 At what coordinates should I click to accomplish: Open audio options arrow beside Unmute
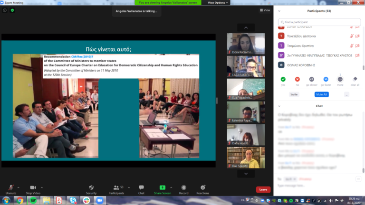(x=19, y=187)
